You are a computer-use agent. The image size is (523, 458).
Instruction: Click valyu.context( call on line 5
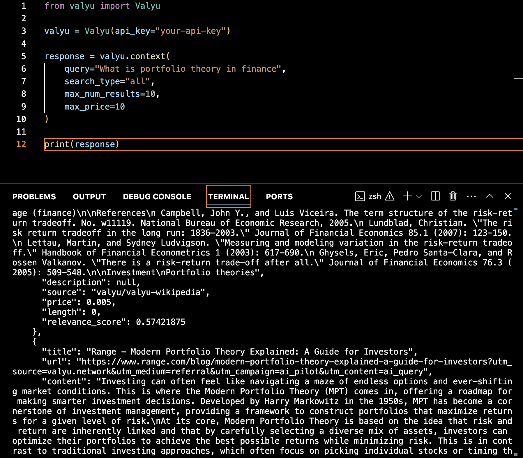pyautogui.click(x=135, y=56)
